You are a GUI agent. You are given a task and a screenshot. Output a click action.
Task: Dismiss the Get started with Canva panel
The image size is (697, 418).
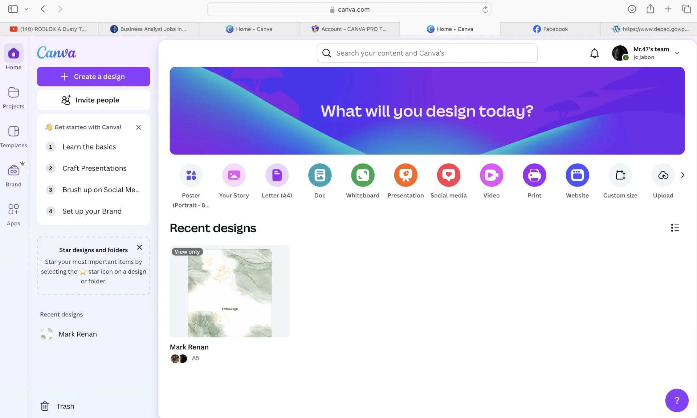point(138,127)
